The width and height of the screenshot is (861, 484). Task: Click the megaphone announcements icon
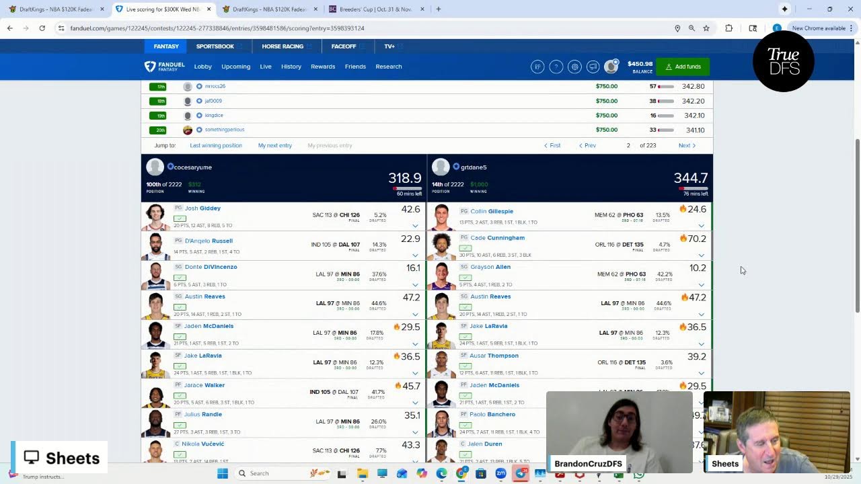pyautogui.click(x=593, y=67)
